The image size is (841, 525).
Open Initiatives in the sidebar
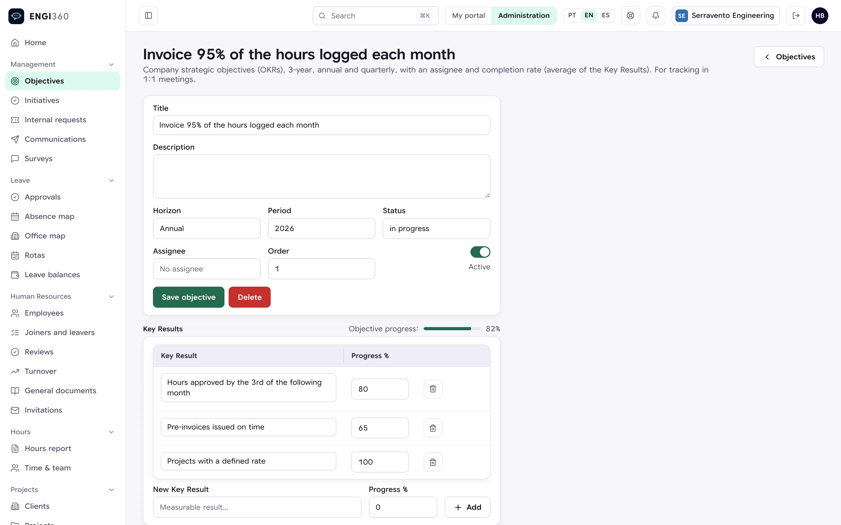[x=63, y=100]
